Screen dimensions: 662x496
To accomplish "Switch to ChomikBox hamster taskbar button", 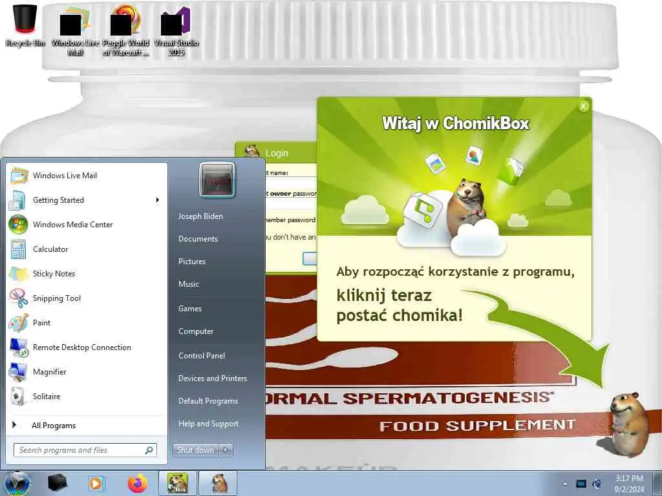I will coord(177,483).
